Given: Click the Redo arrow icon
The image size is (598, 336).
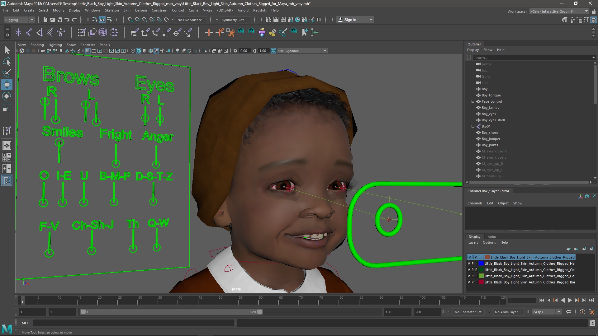Looking at the screenshot, I should (x=74, y=20).
